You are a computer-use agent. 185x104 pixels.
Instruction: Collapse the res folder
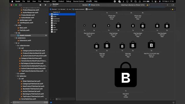[15, 33]
